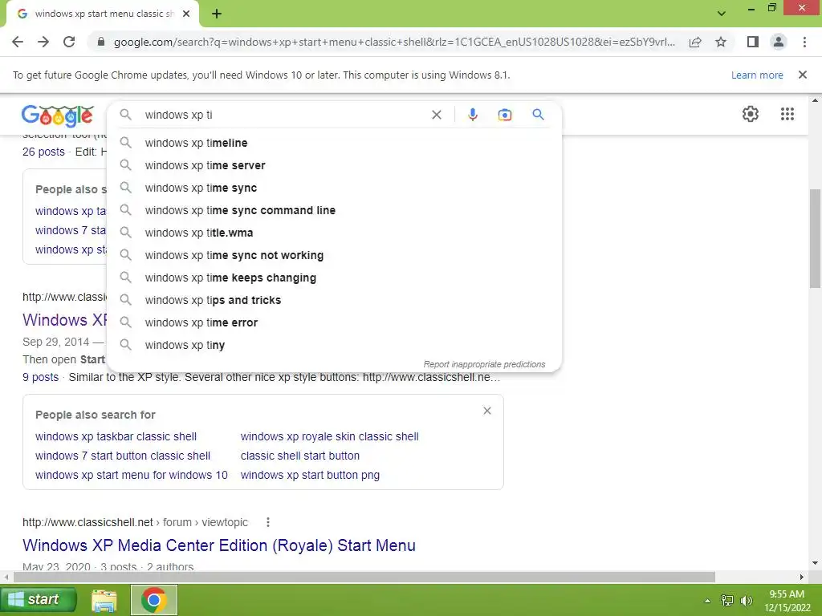Select windows xp tips and tricks

click(x=334, y=300)
